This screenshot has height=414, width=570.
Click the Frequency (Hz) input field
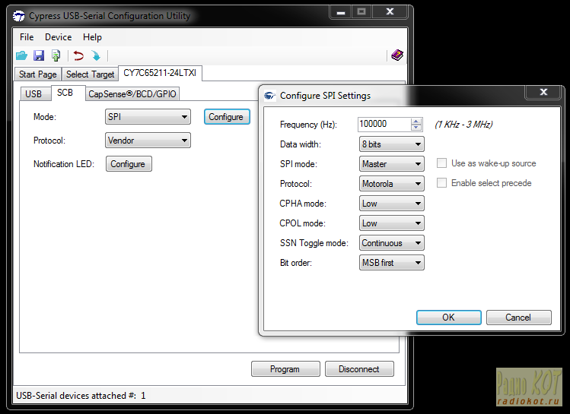click(x=384, y=125)
